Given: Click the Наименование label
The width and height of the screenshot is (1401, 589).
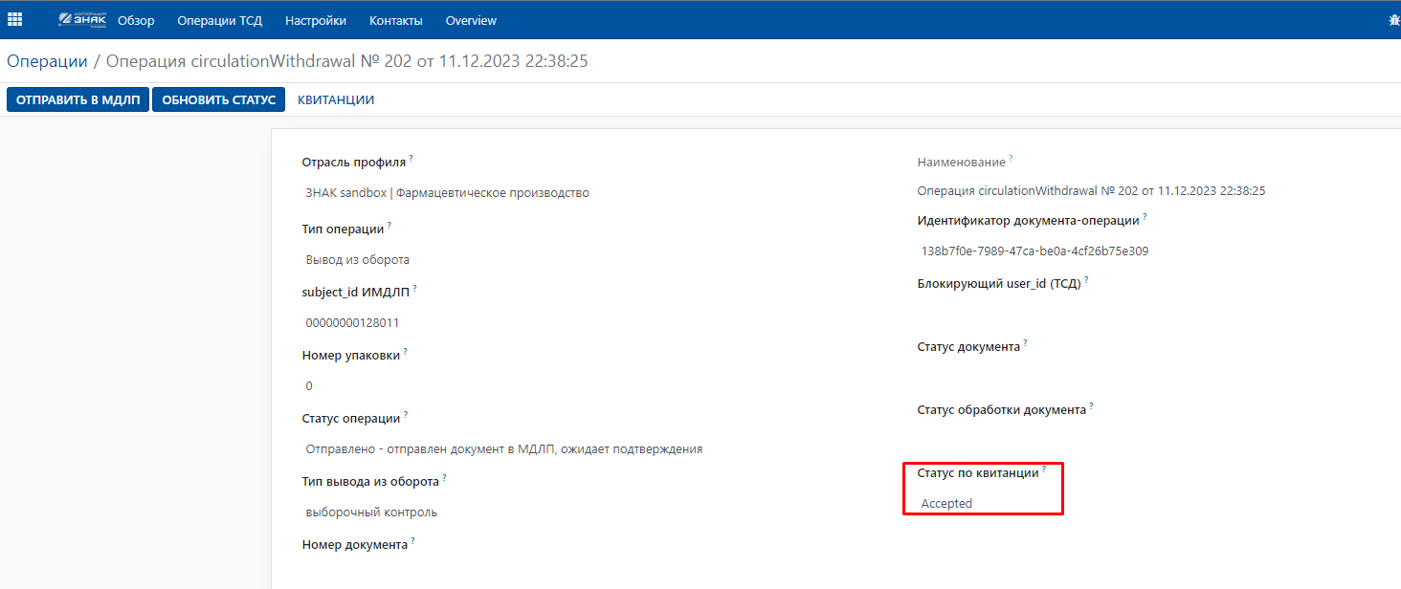Looking at the screenshot, I should [961, 163].
